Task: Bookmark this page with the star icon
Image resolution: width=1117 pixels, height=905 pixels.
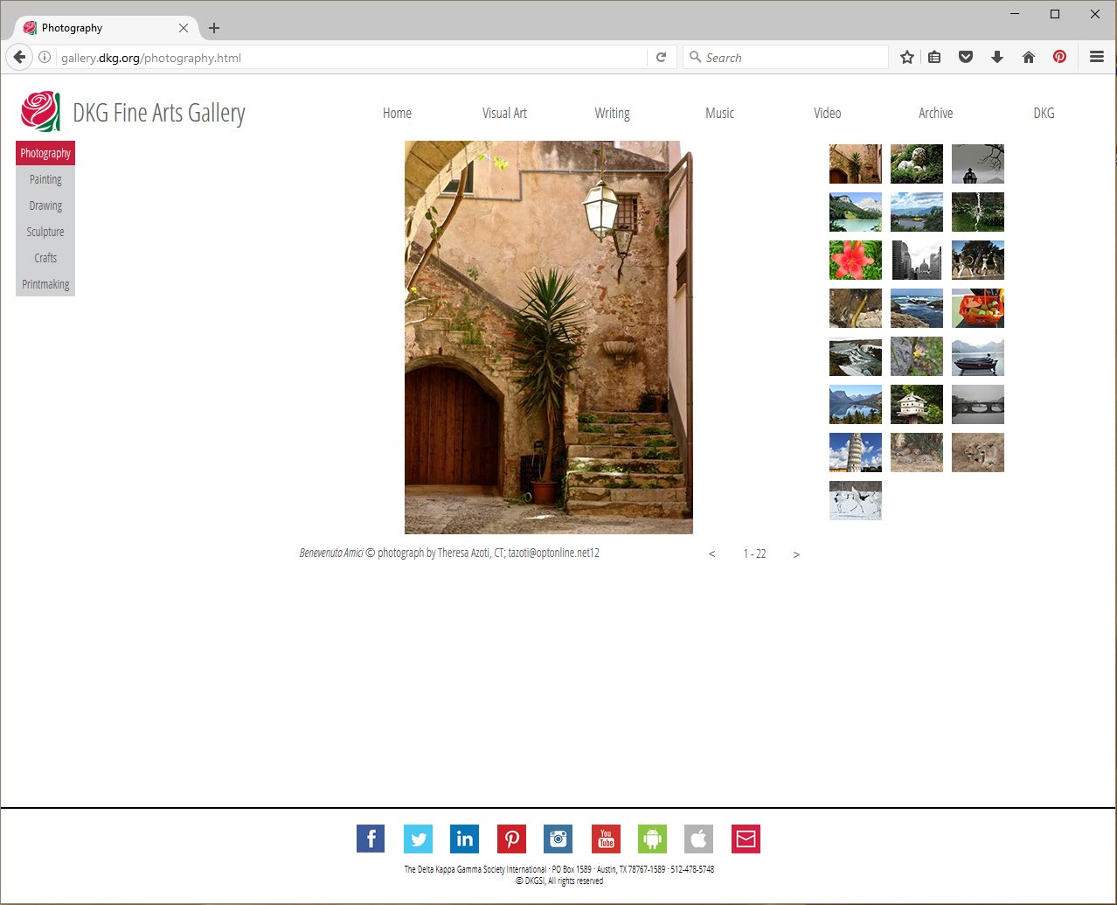Action: coord(907,57)
